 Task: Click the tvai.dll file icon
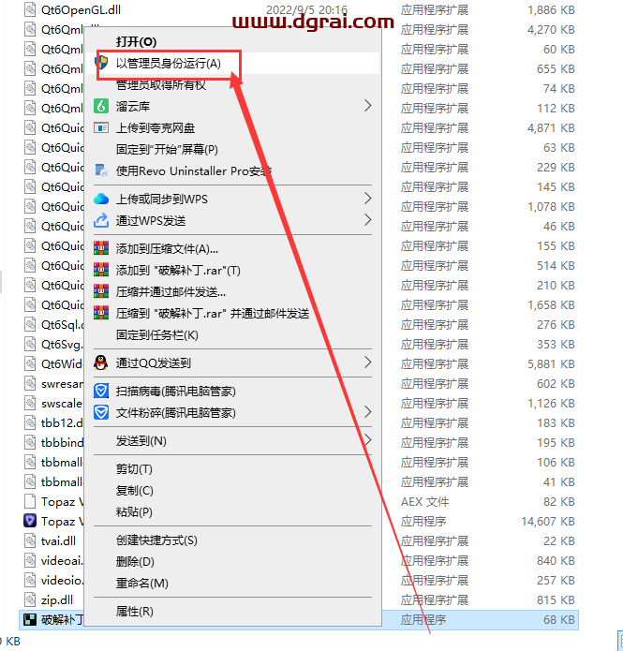[30, 540]
